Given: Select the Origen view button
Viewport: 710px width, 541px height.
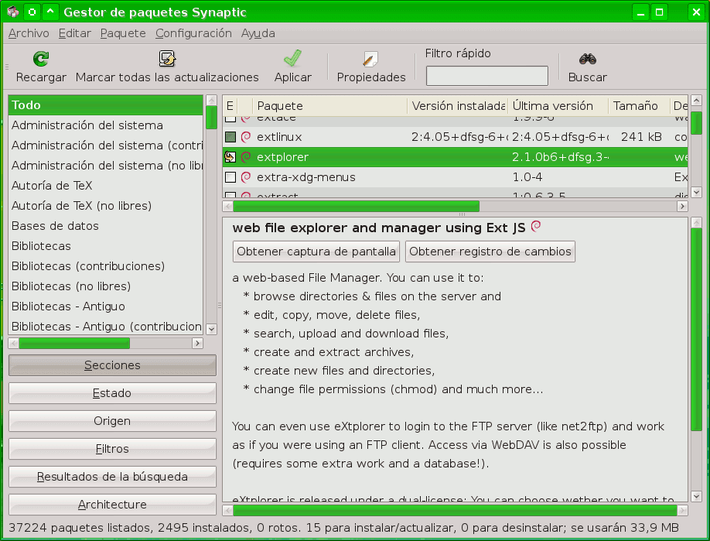Looking at the screenshot, I should 112,421.
